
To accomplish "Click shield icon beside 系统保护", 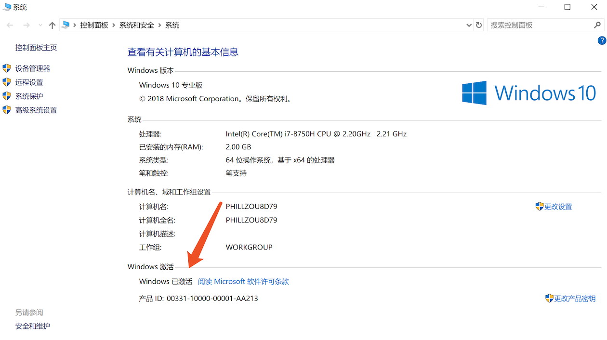I will 7,96.
